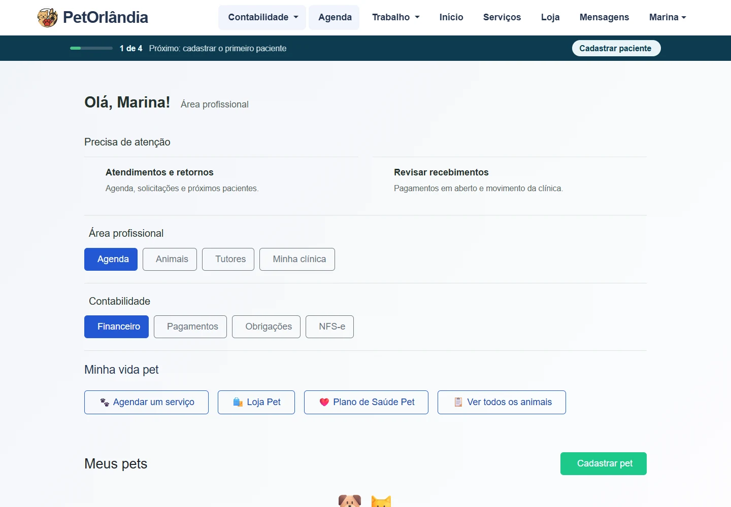
Task: Click the 'Olá, Marina!' heading
Action: click(x=127, y=102)
